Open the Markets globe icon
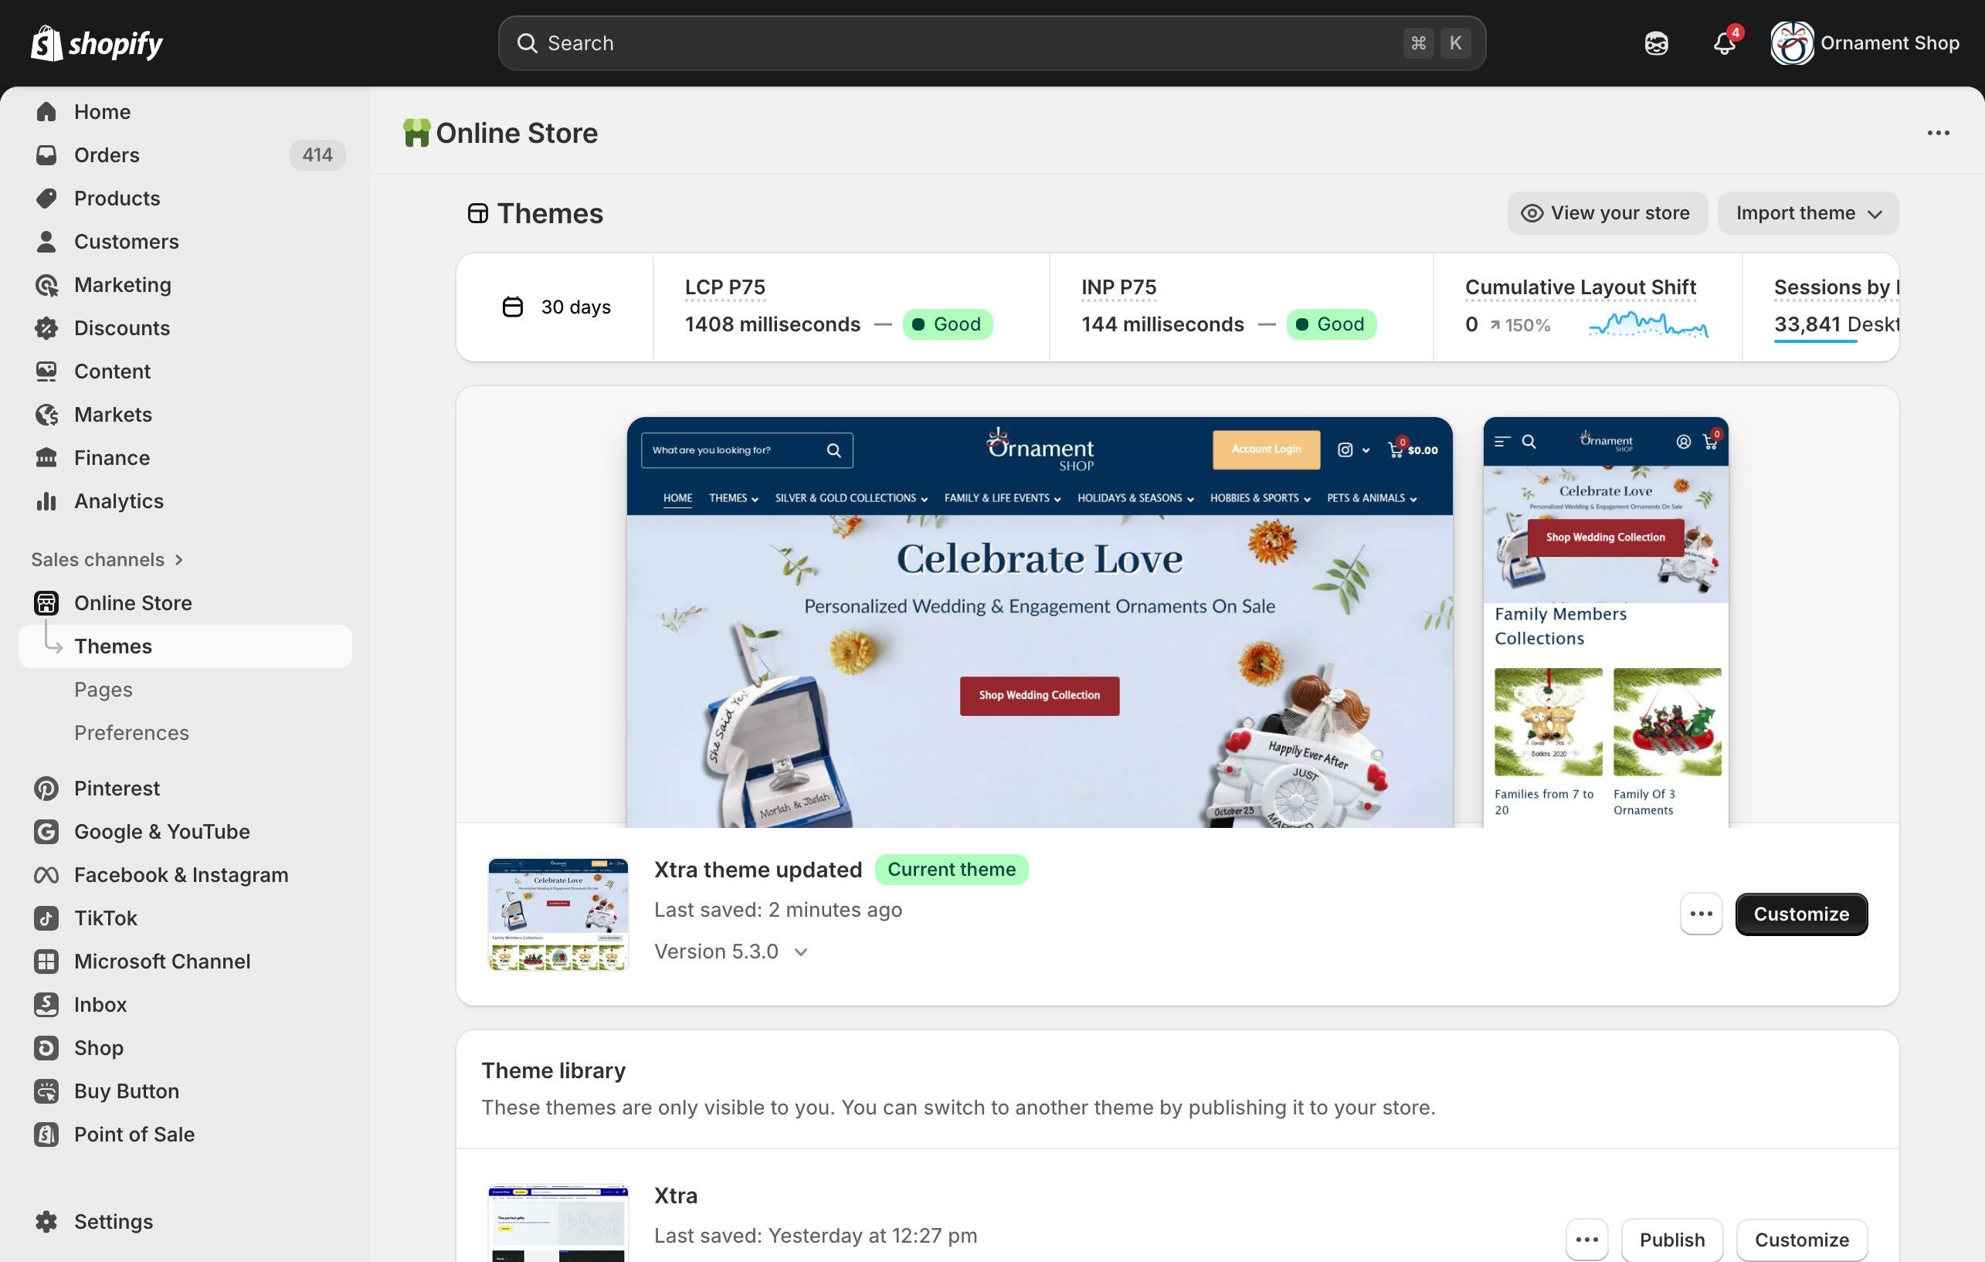 click(x=46, y=415)
